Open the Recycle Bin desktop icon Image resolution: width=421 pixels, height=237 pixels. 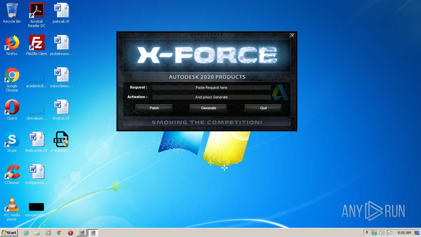click(x=12, y=13)
